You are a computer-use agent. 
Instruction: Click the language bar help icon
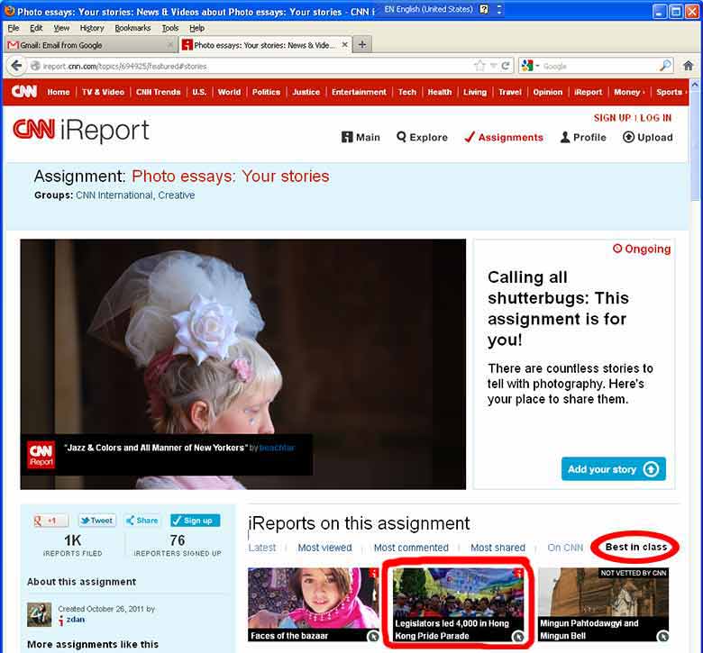[484, 9]
